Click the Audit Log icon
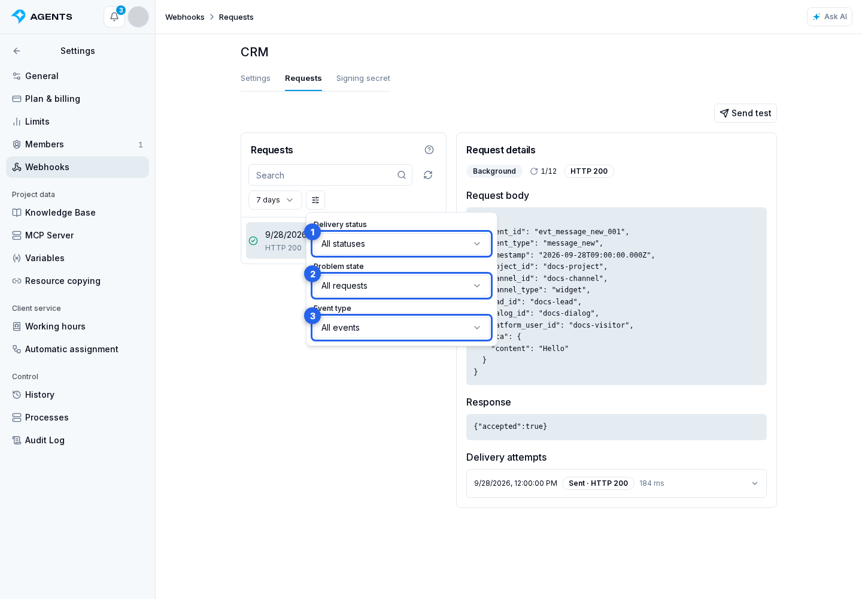This screenshot has width=862, height=599. 17,440
